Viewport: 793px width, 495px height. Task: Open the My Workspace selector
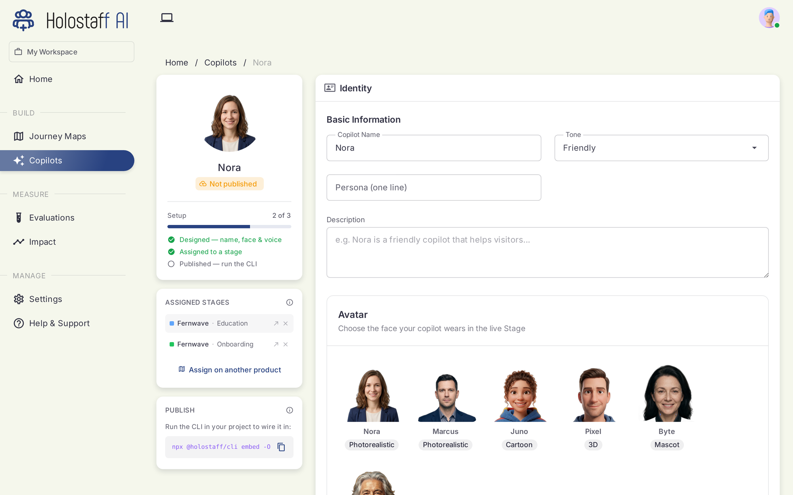(x=72, y=52)
